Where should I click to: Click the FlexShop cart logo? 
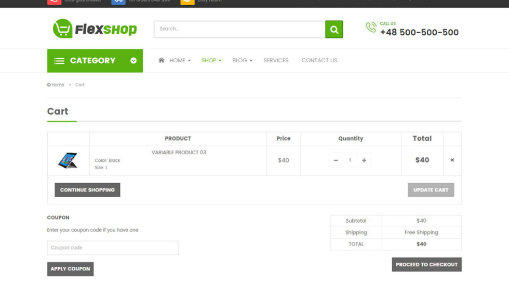click(x=63, y=29)
